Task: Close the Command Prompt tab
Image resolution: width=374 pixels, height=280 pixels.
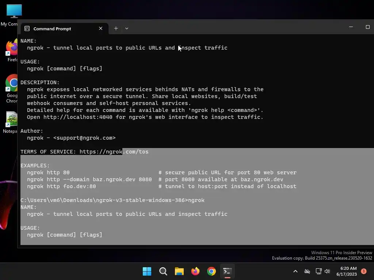Action: 101,28
